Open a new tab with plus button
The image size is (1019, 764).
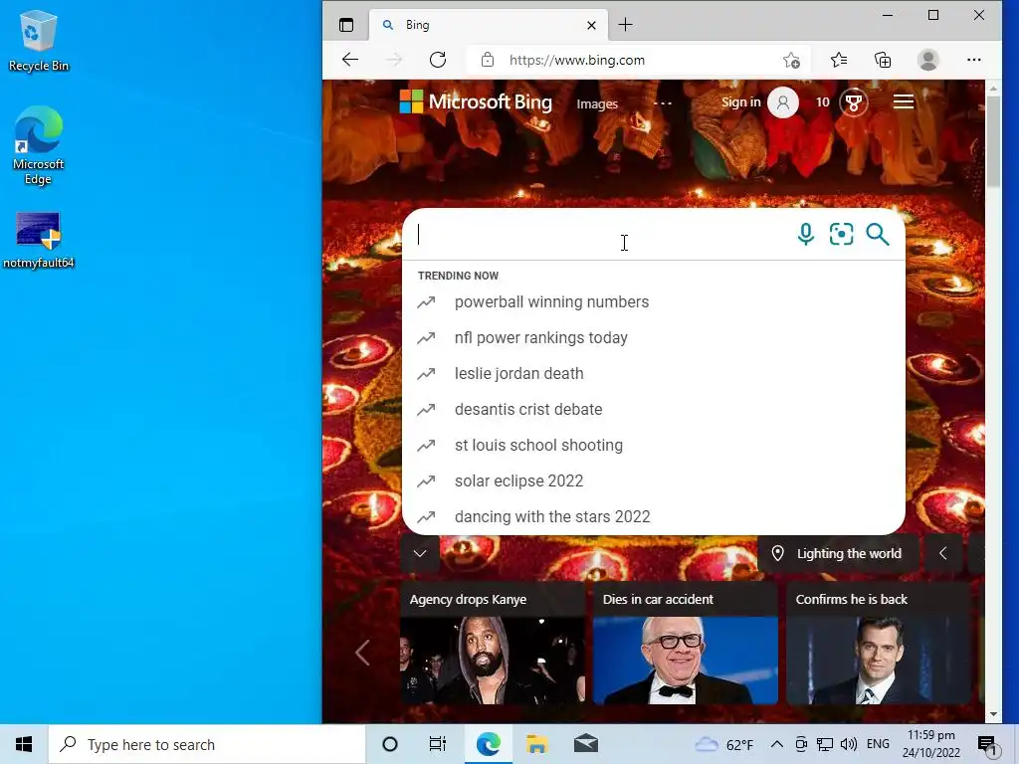(625, 25)
